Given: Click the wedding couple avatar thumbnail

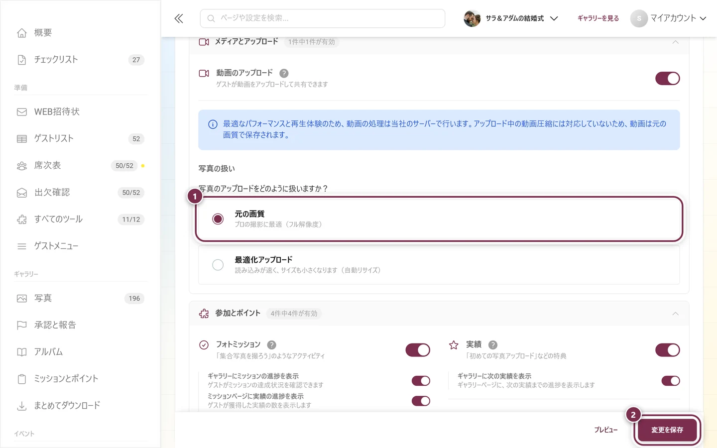Looking at the screenshot, I should click(x=472, y=18).
